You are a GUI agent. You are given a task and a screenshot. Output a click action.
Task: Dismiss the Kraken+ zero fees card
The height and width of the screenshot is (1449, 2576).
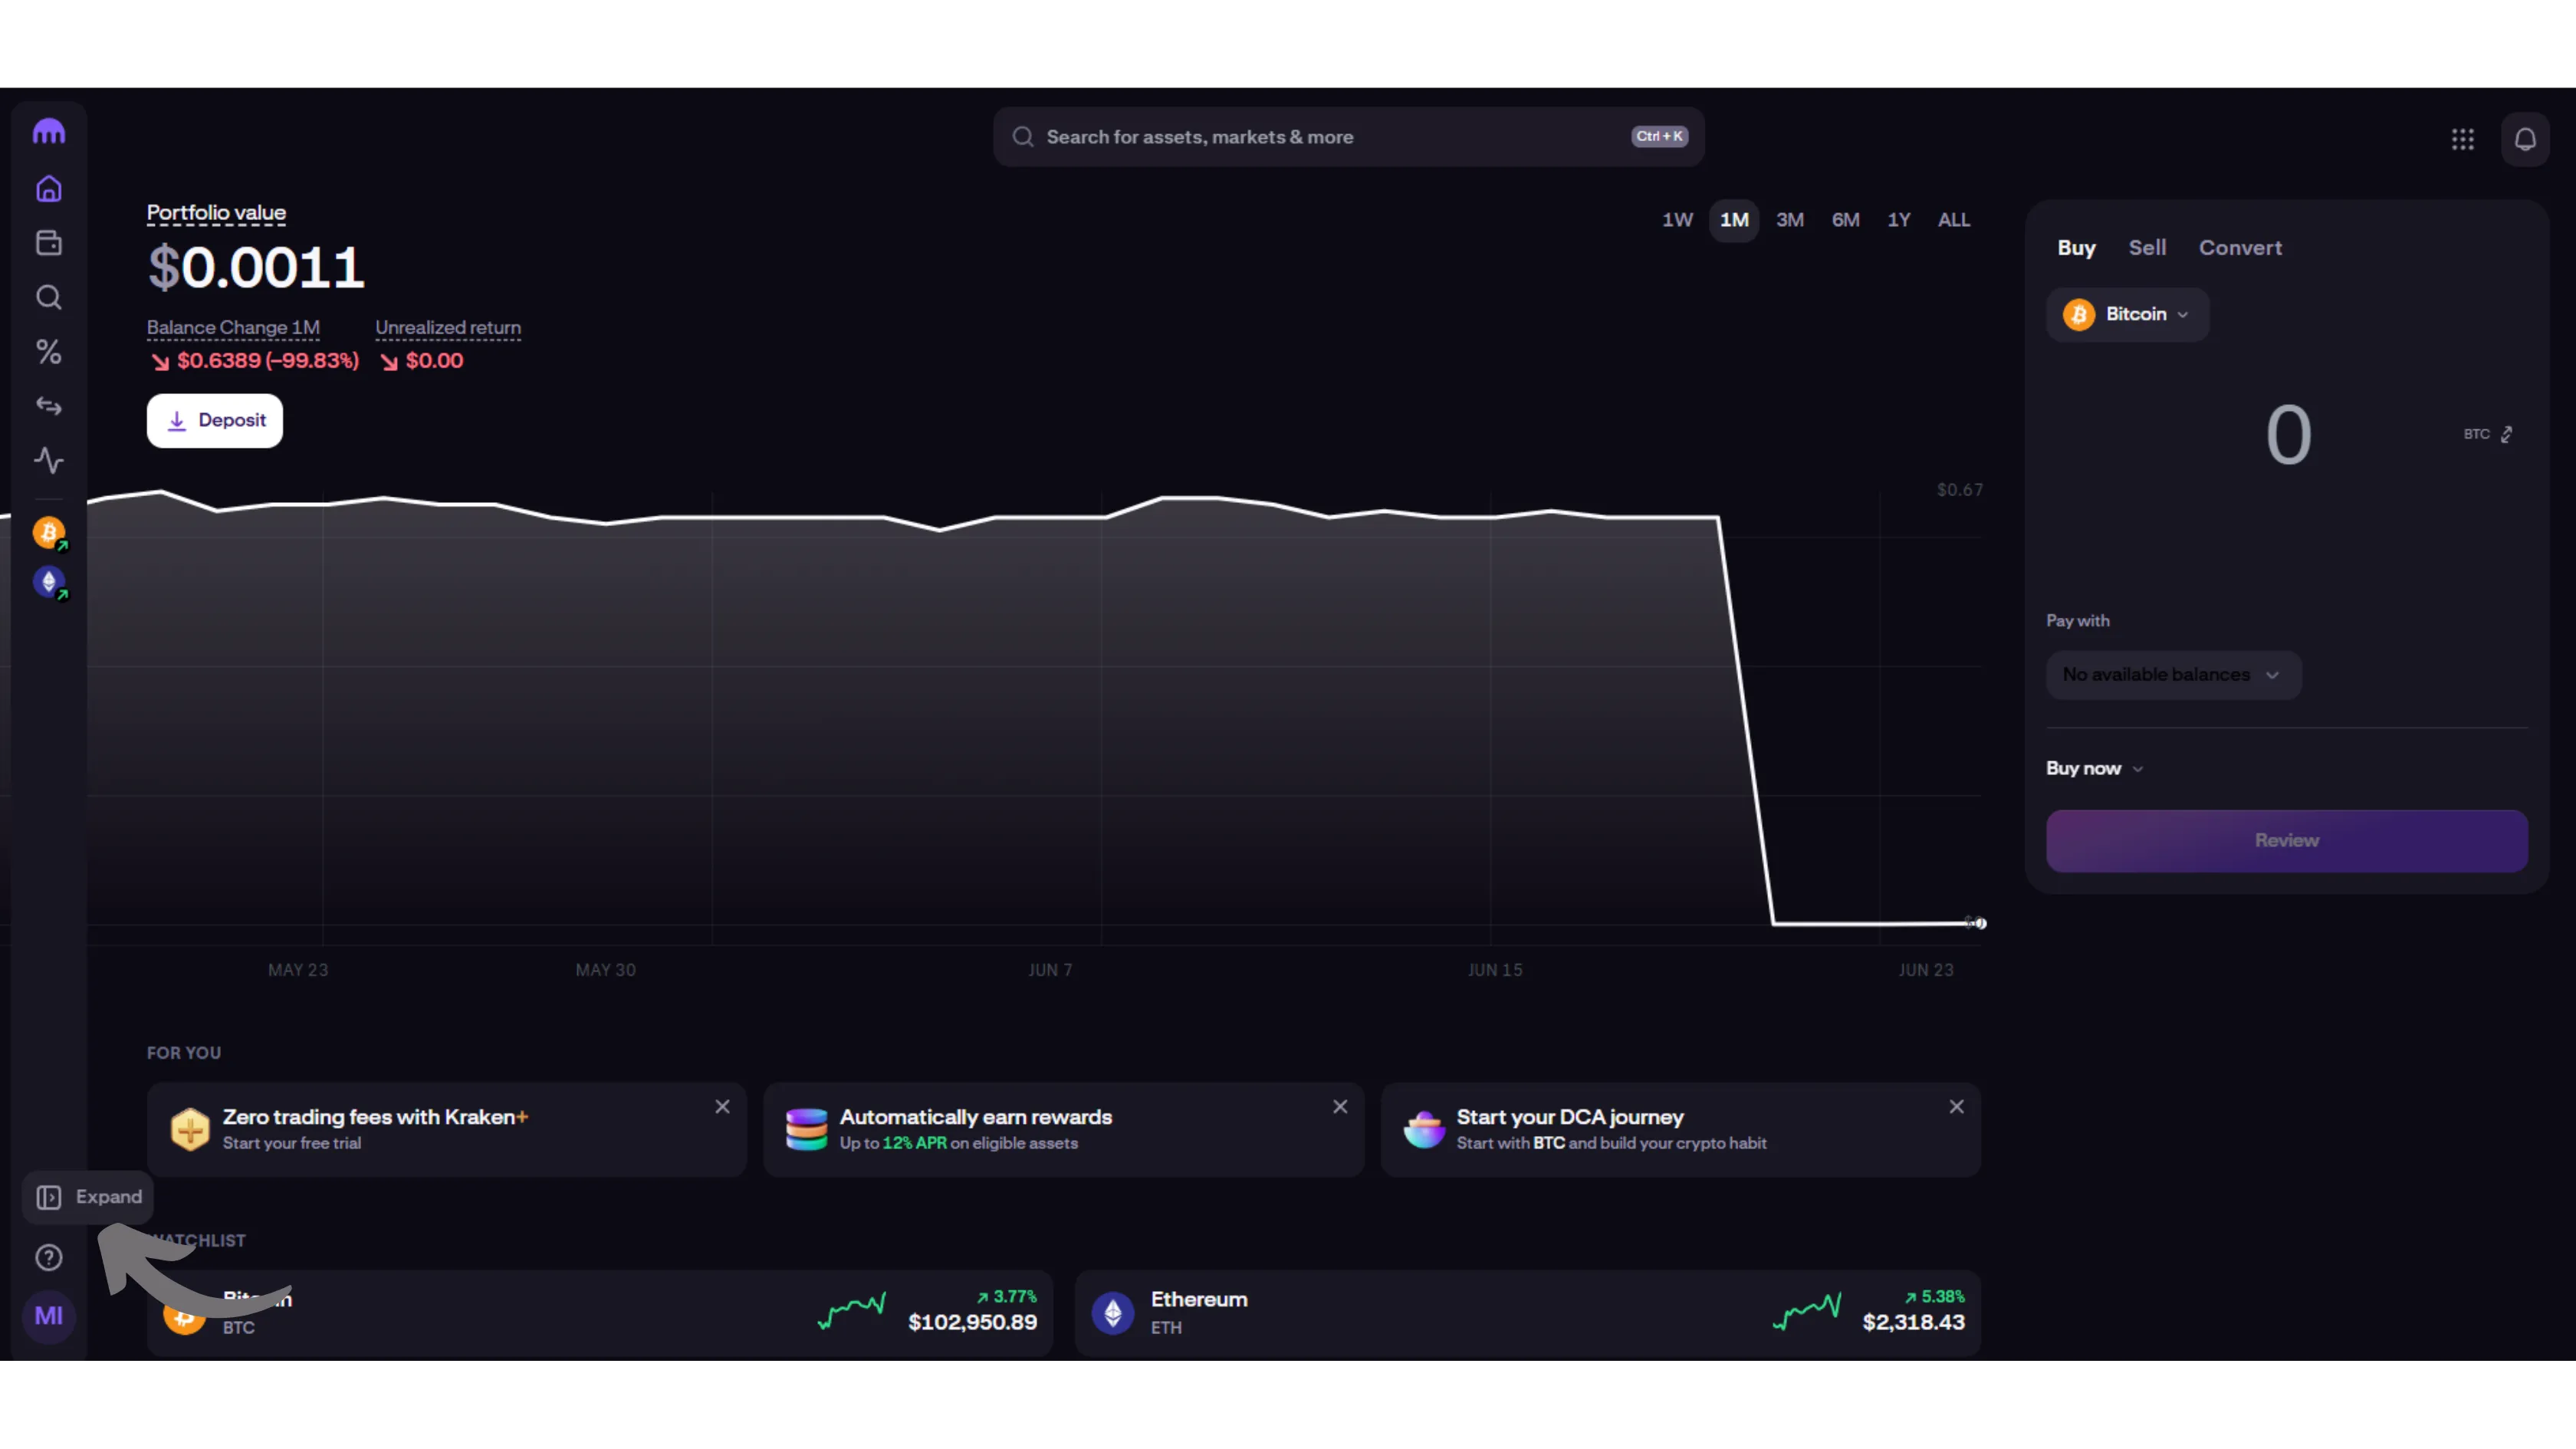tap(722, 1106)
